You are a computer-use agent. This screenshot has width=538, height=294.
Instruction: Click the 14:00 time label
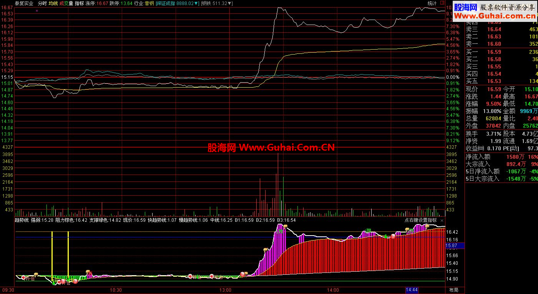[x=333, y=290]
